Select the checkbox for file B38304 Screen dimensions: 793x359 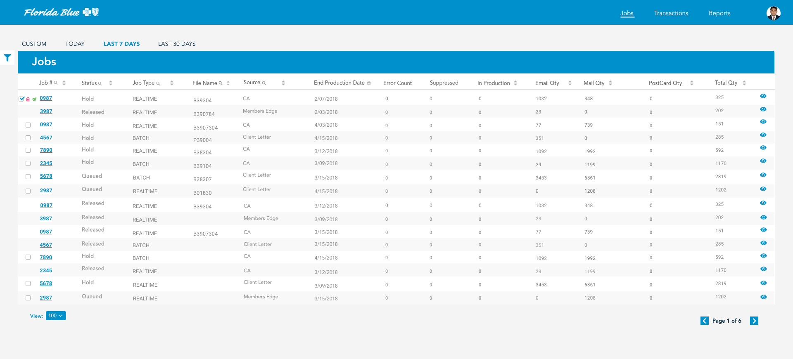pyautogui.click(x=28, y=150)
